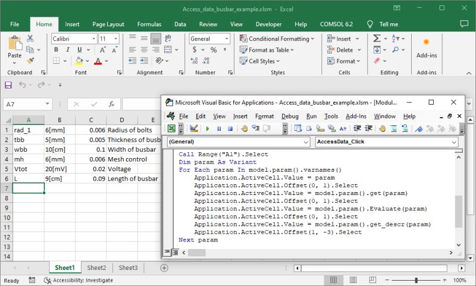The width and height of the screenshot is (476, 286).
Task: Open the Debug menu in VBA editor
Action: pyautogui.click(x=290, y=116)
